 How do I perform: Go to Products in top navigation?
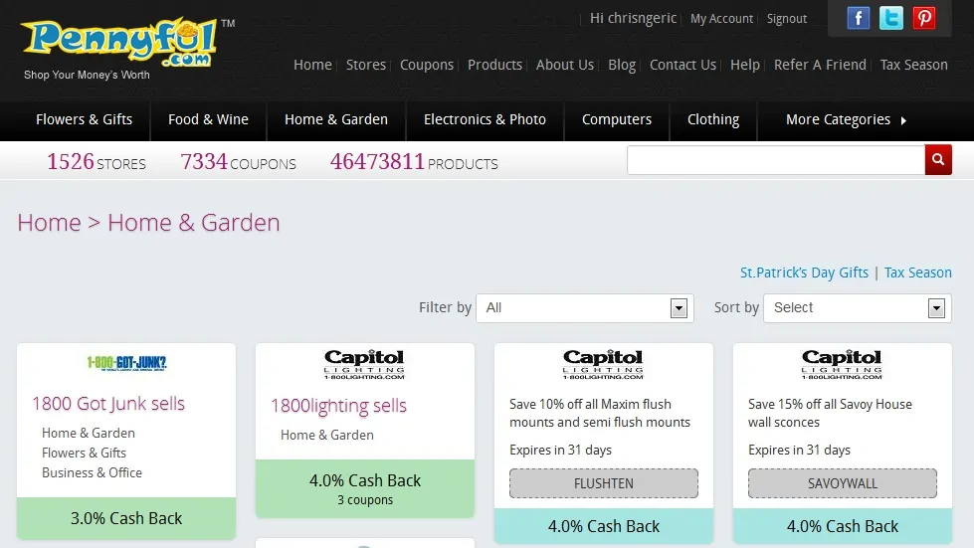click(494, 65)
